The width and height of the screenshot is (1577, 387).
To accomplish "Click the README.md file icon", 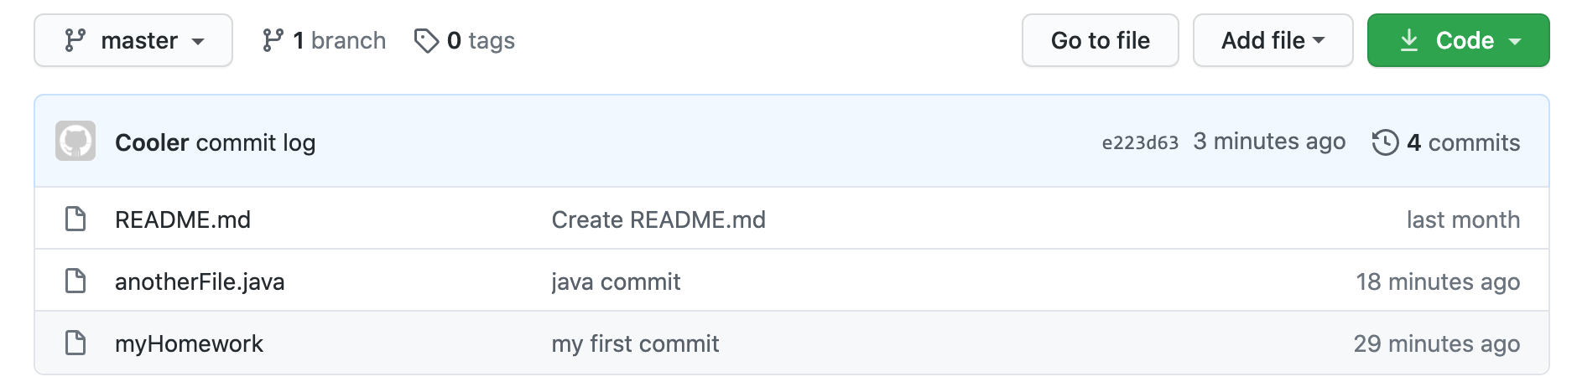I will click(x=75, y=219).
